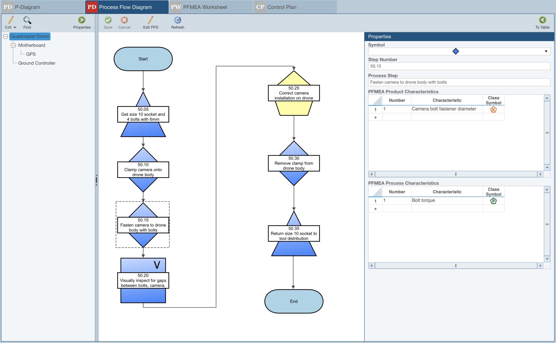Click the Step Number input field
556x343 pixels.
[459, 66]
